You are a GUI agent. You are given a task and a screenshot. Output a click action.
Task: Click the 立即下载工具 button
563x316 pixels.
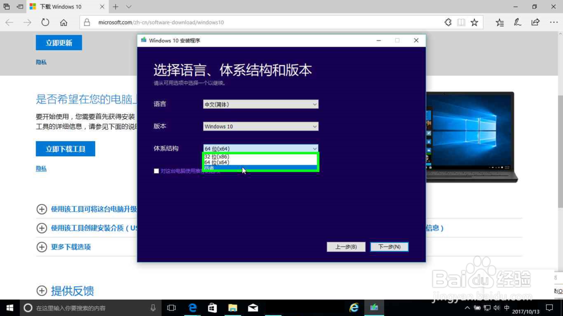point(65,149)
